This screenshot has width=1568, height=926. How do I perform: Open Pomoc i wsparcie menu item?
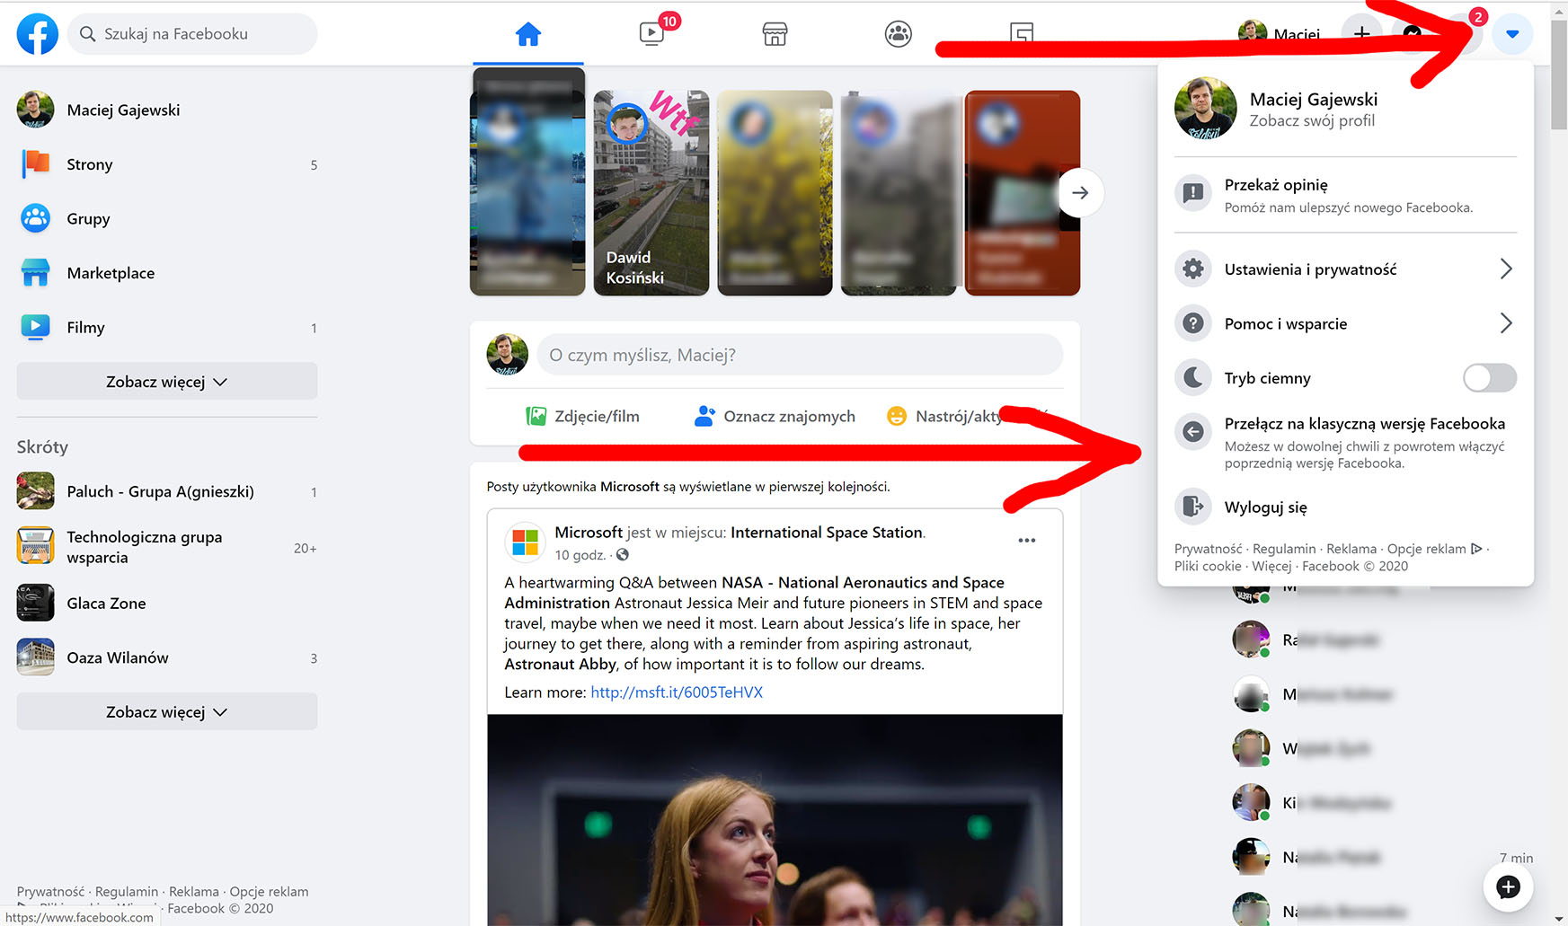pos(1345,323)
